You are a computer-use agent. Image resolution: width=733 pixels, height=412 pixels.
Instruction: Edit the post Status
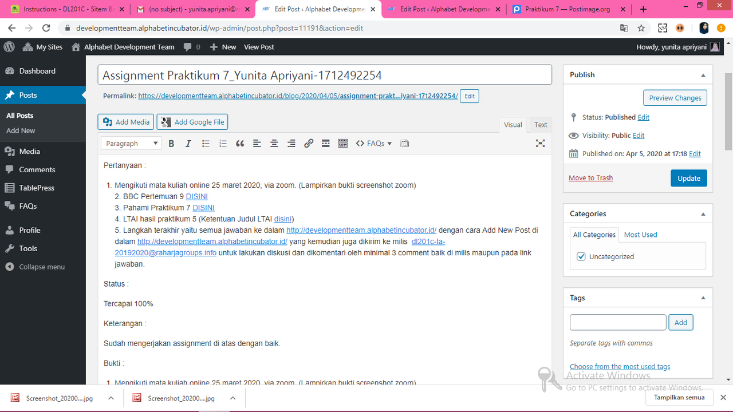[x=644, y=117]
